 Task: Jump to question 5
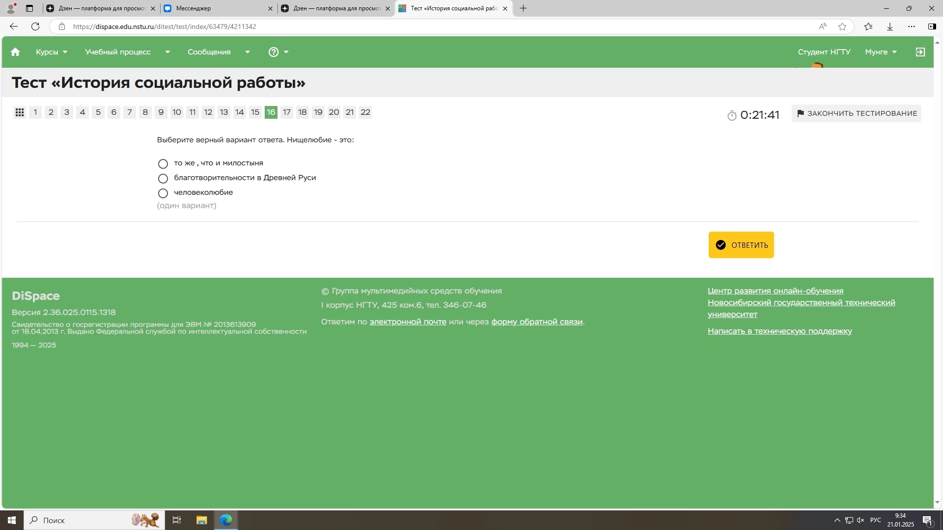(98, 112)
